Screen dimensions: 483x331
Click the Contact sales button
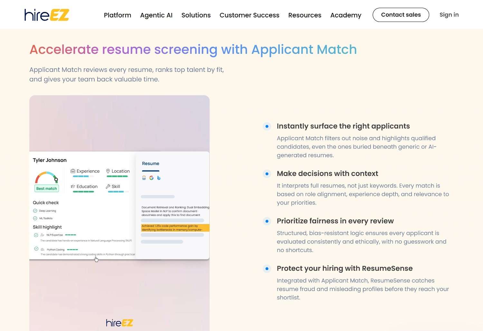tap(401, 15)
